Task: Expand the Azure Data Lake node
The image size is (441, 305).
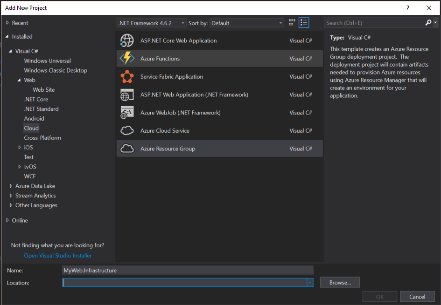Action: [11, 186]
